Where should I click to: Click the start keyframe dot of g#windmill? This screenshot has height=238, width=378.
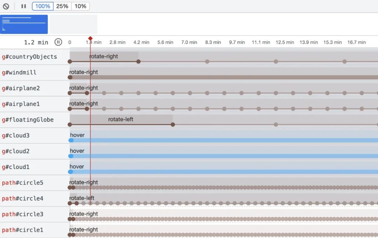coord(70,78)
